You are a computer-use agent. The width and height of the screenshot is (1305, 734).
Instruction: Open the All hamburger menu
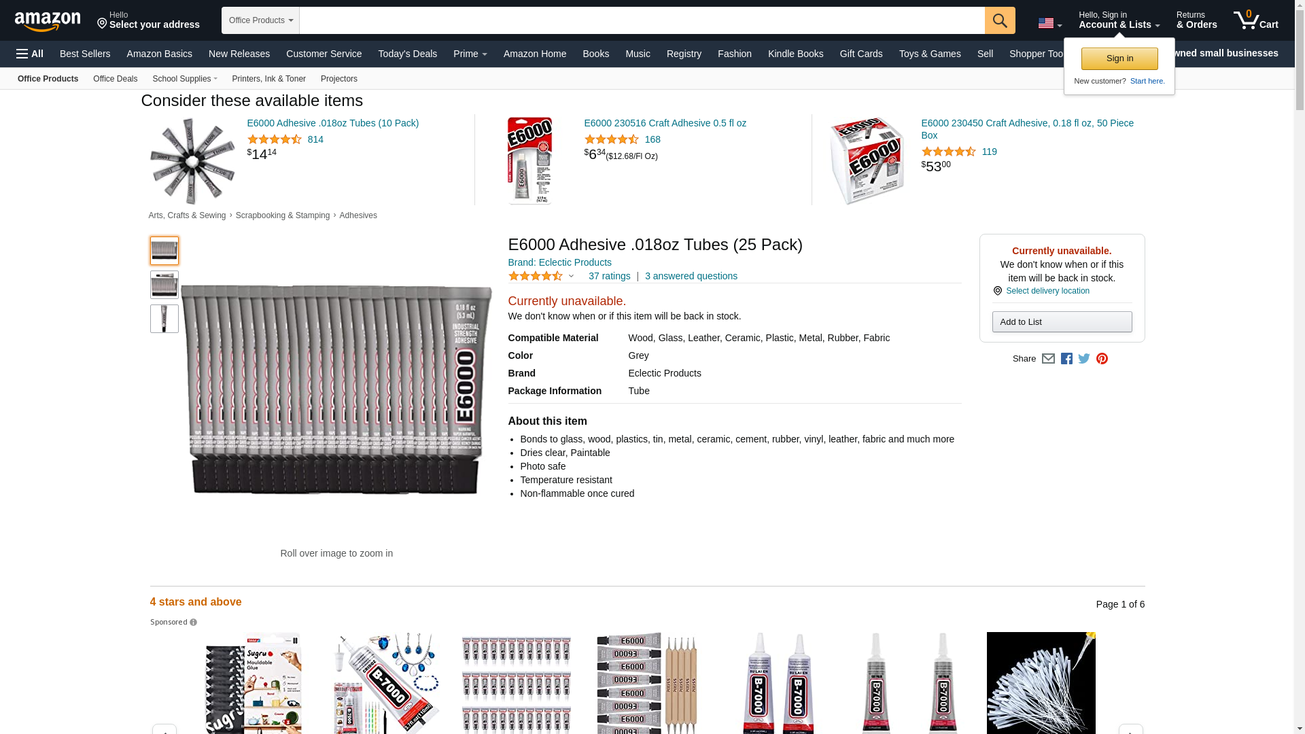click(30, 54)
